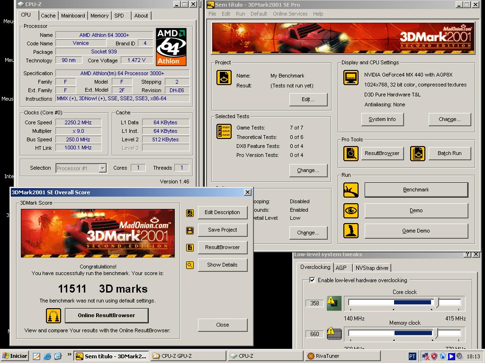The image size is (485, 363).
Task: Click the ResultBrowser magnifier icon in Pro Tools
Action: point(351,154)
